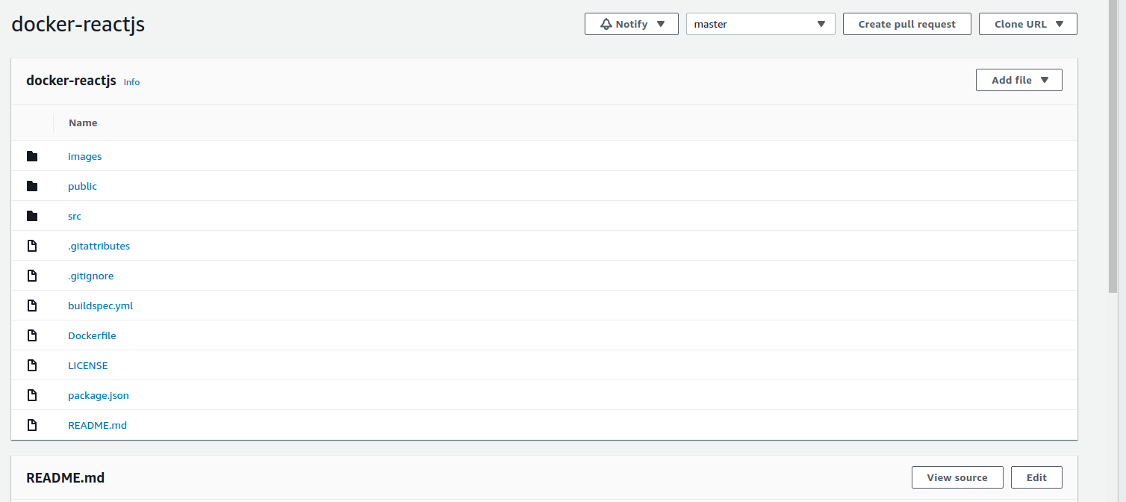This screenshot has height=502, width=1126.
Task: Open the .gitignore file link
Action: [x=90, y=276]
